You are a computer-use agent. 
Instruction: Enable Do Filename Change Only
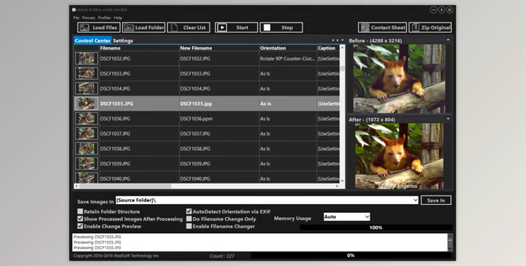(x=190, y=219)
